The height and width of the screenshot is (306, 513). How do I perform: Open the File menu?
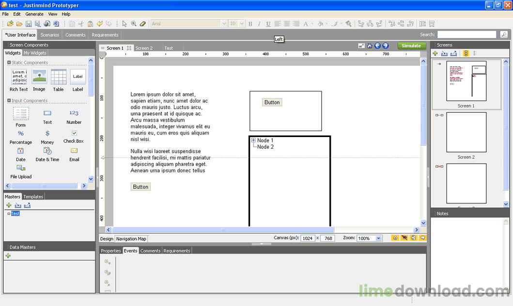click(5, 14)
